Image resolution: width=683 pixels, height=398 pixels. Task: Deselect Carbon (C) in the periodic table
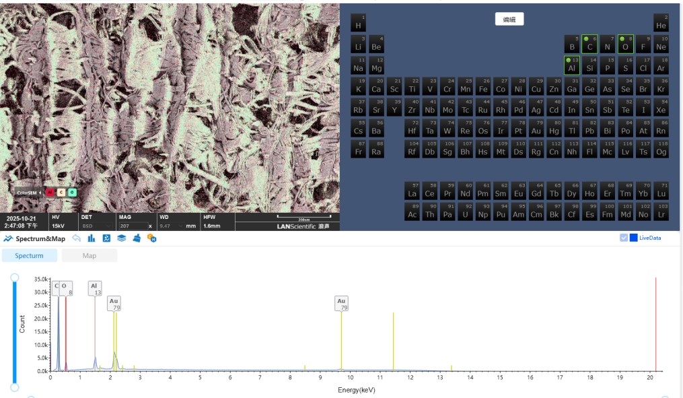(589, 44)
